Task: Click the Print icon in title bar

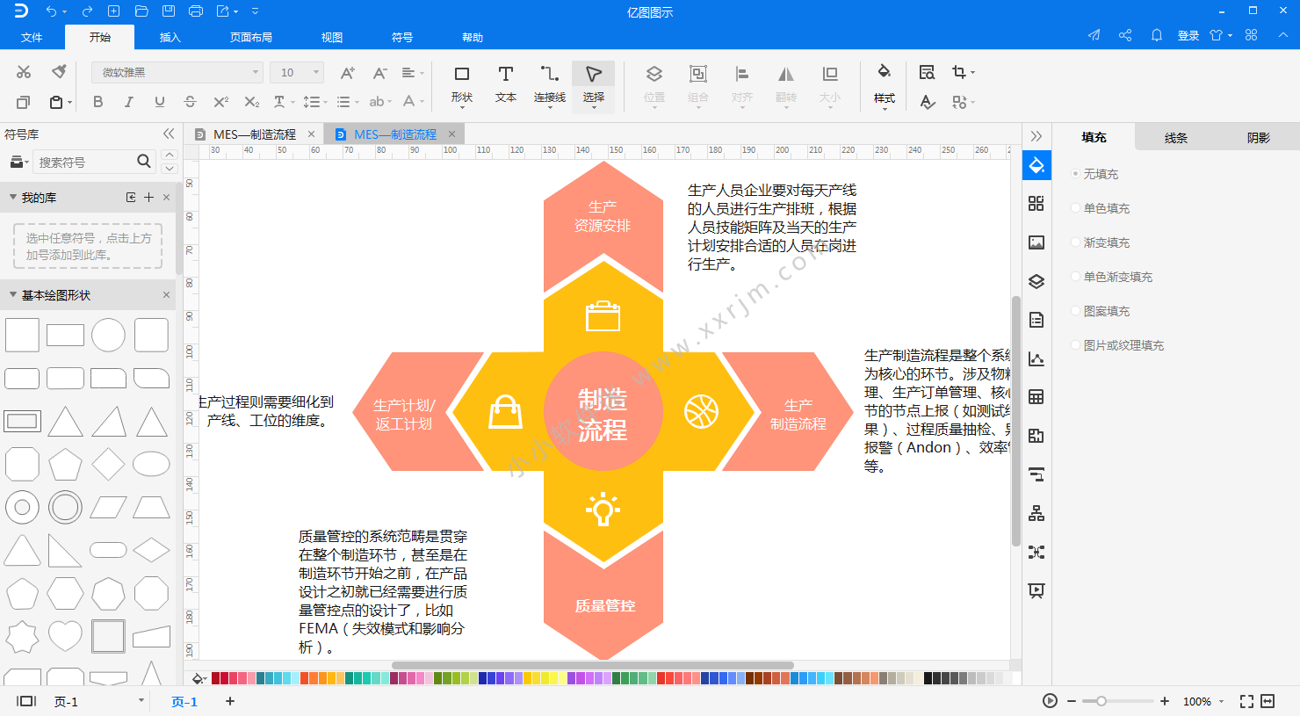Action: [x=196, y=11]
